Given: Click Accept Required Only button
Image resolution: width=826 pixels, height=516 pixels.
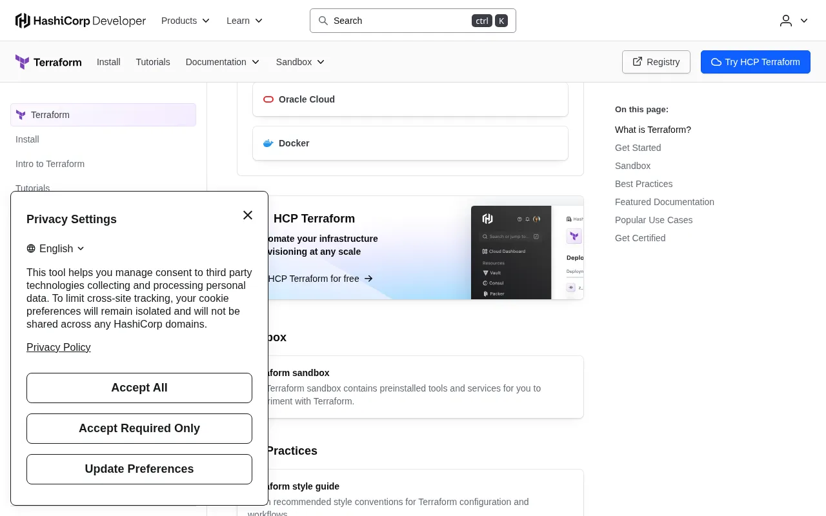Looking at the screenshot, I should pos(139,428).
